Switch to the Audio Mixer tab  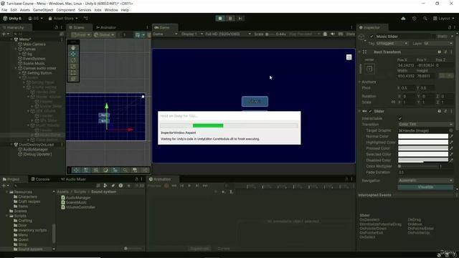[x=73, y=179]
